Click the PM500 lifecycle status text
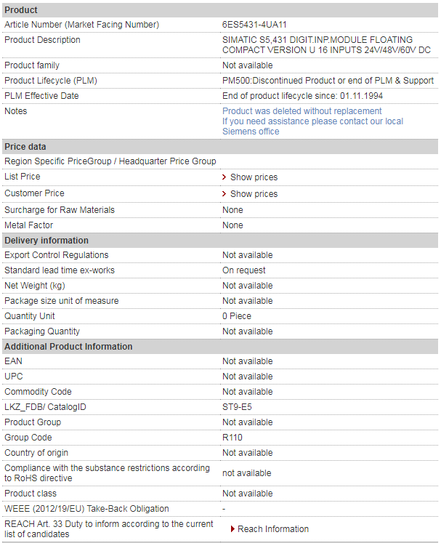Screen dimensions: 441x543 [328, 81]
